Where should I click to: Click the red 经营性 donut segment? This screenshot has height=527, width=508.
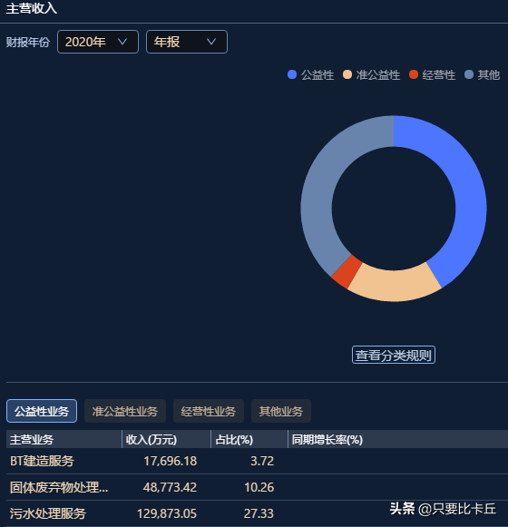click(347, 271)
